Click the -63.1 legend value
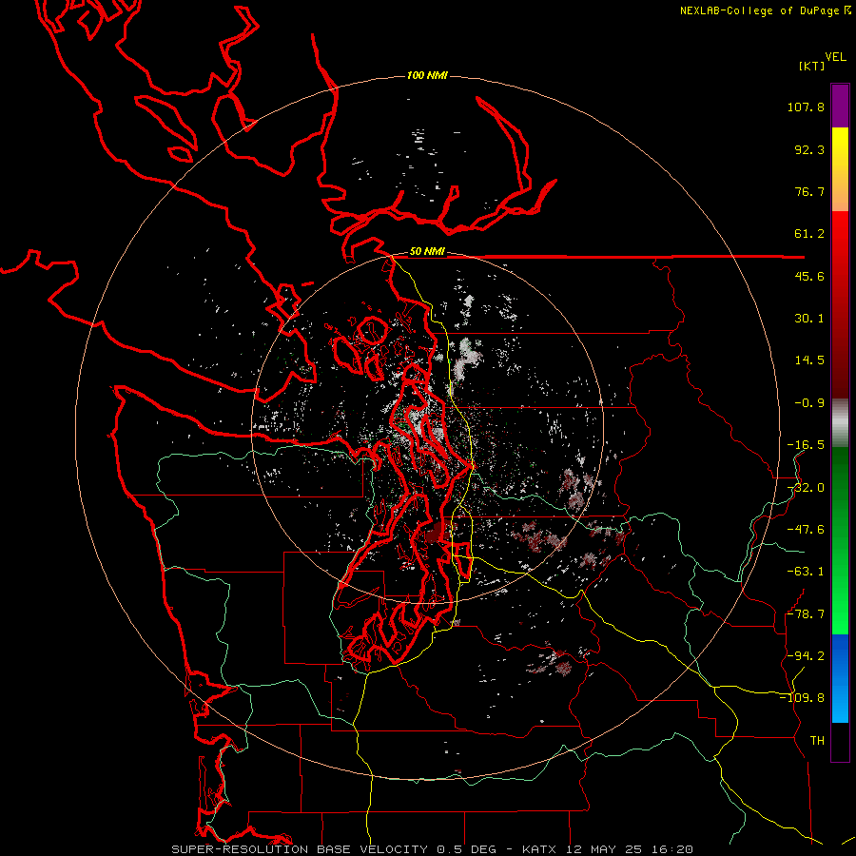Screen dimensions: 856x856 (x=806, y=572)
